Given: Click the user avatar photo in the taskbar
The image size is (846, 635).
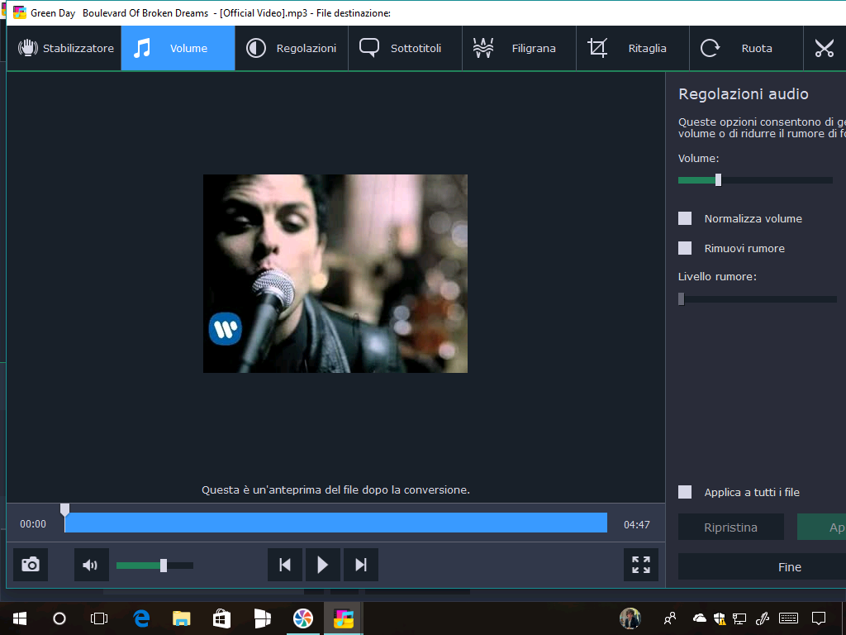Looking at the screenshot, I should [x=630, y=618].
